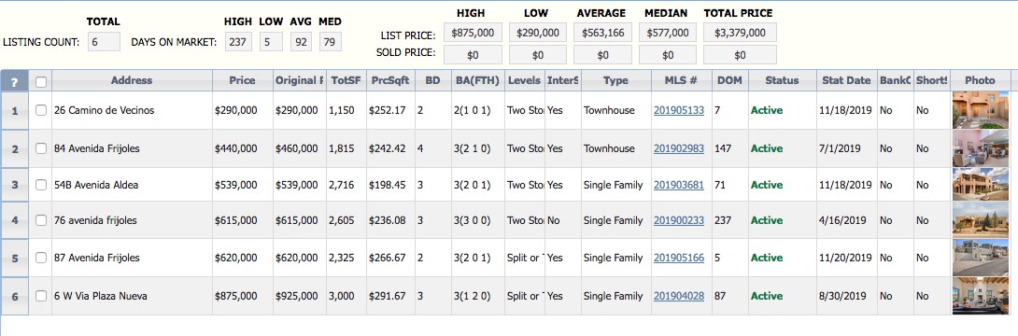Sort listings by Price column header
1018x336 pixels.
point(242,80)
